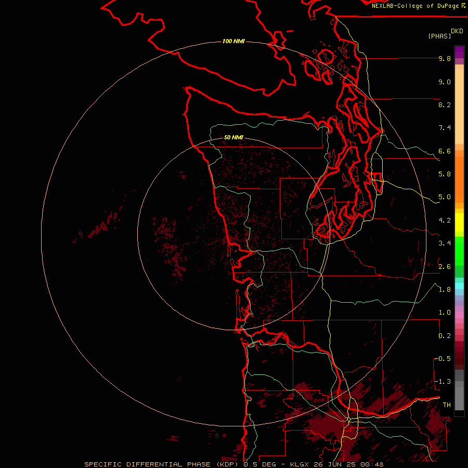468x468 pixels.
Task: Click the purple top segment of color bar
Action: coord(459,52)
